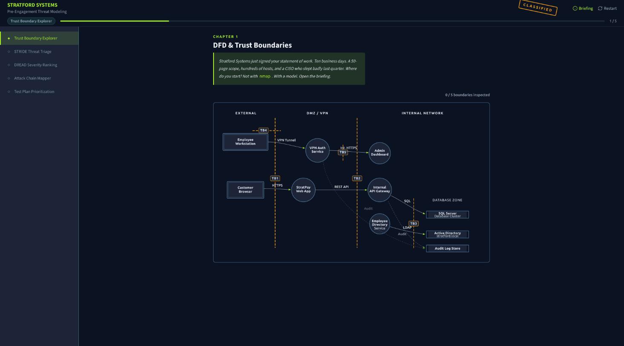Click the INTERNAL NETWORK zone heading
Image resolution: width=624 pixels, height=346 pixels.
pos(422,113)
